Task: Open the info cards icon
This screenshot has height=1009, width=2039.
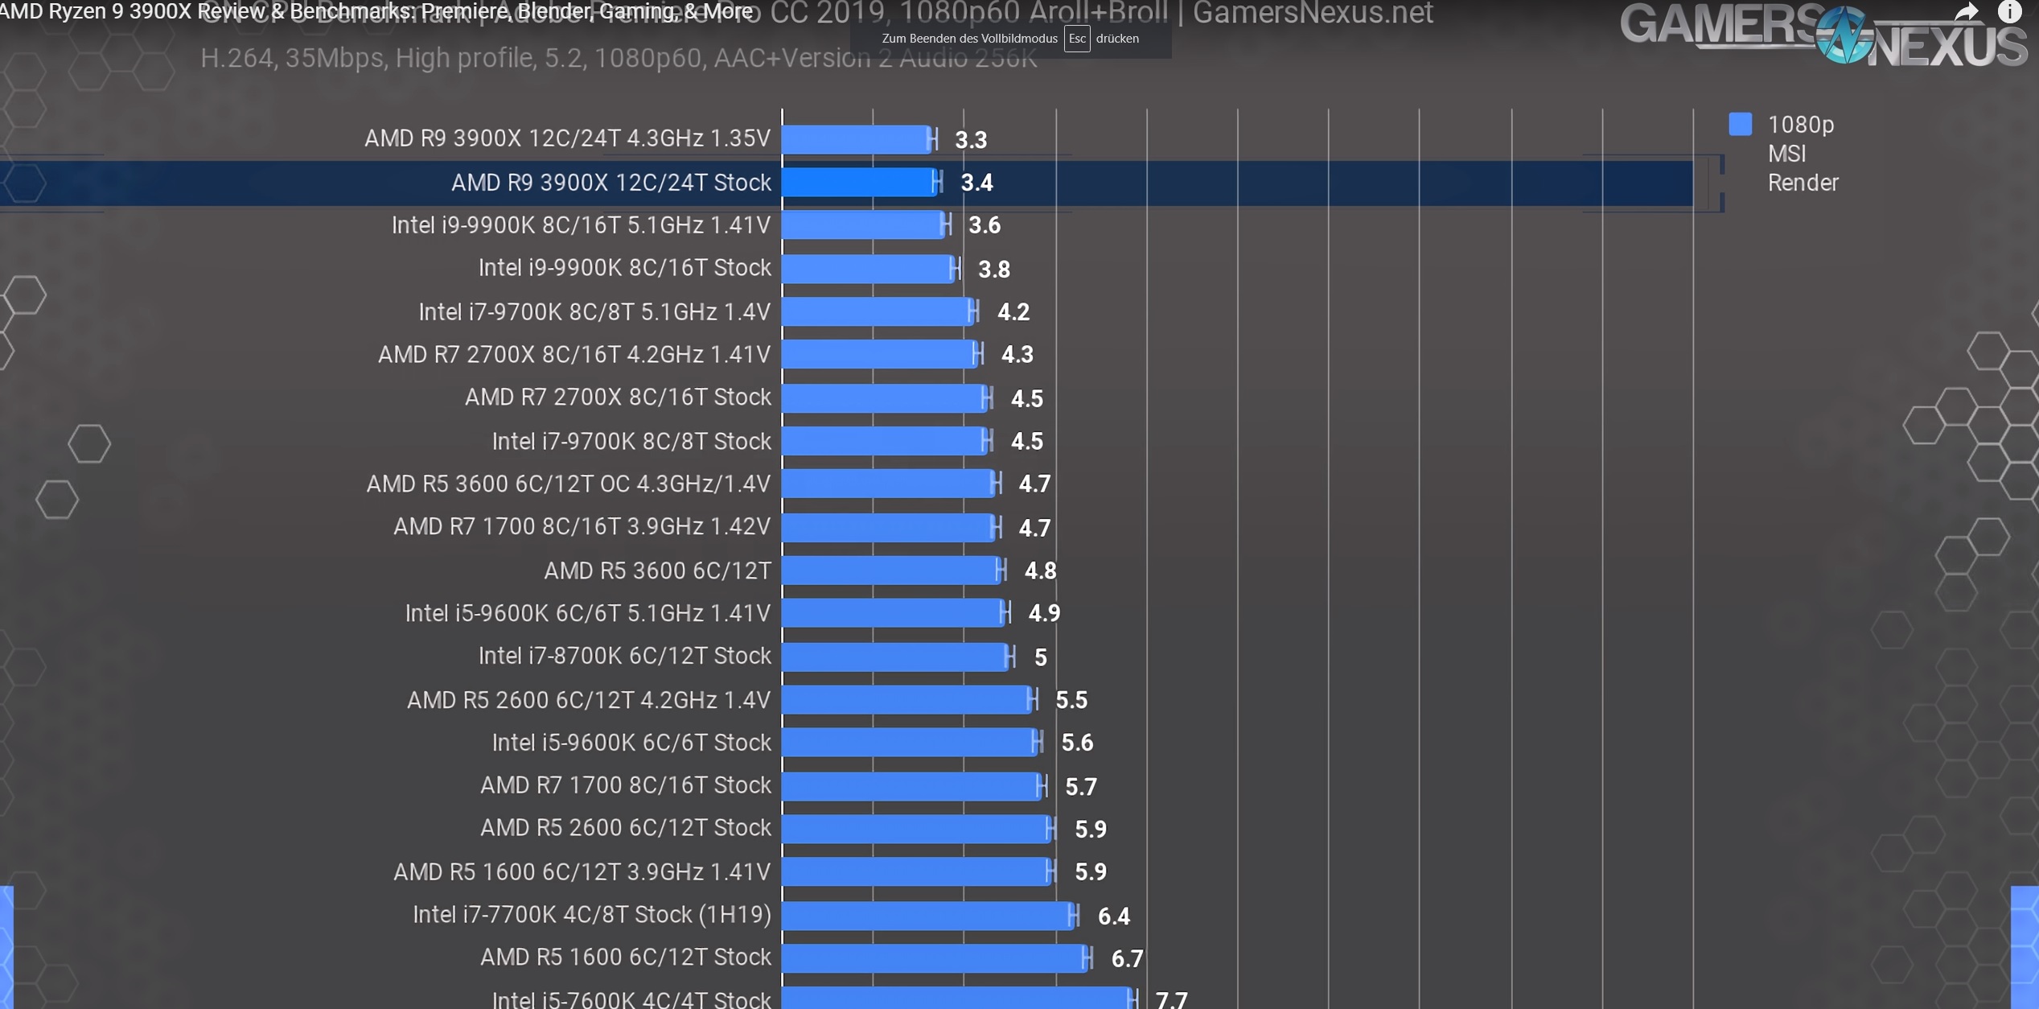Action: (x=2009, y=11)
